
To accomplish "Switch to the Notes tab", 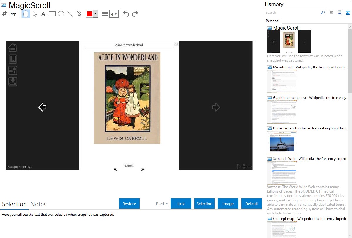I will pyautogui.click(x=38, y=204).
